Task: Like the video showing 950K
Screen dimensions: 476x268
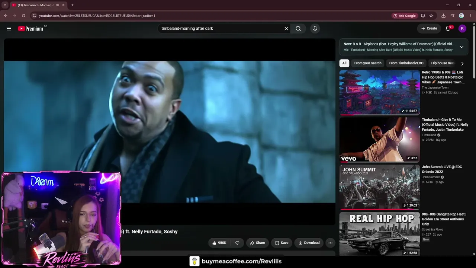Action: click(219, 243)
